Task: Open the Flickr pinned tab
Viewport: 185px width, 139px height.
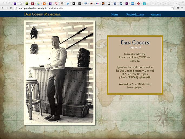Action: pos(97,4)
